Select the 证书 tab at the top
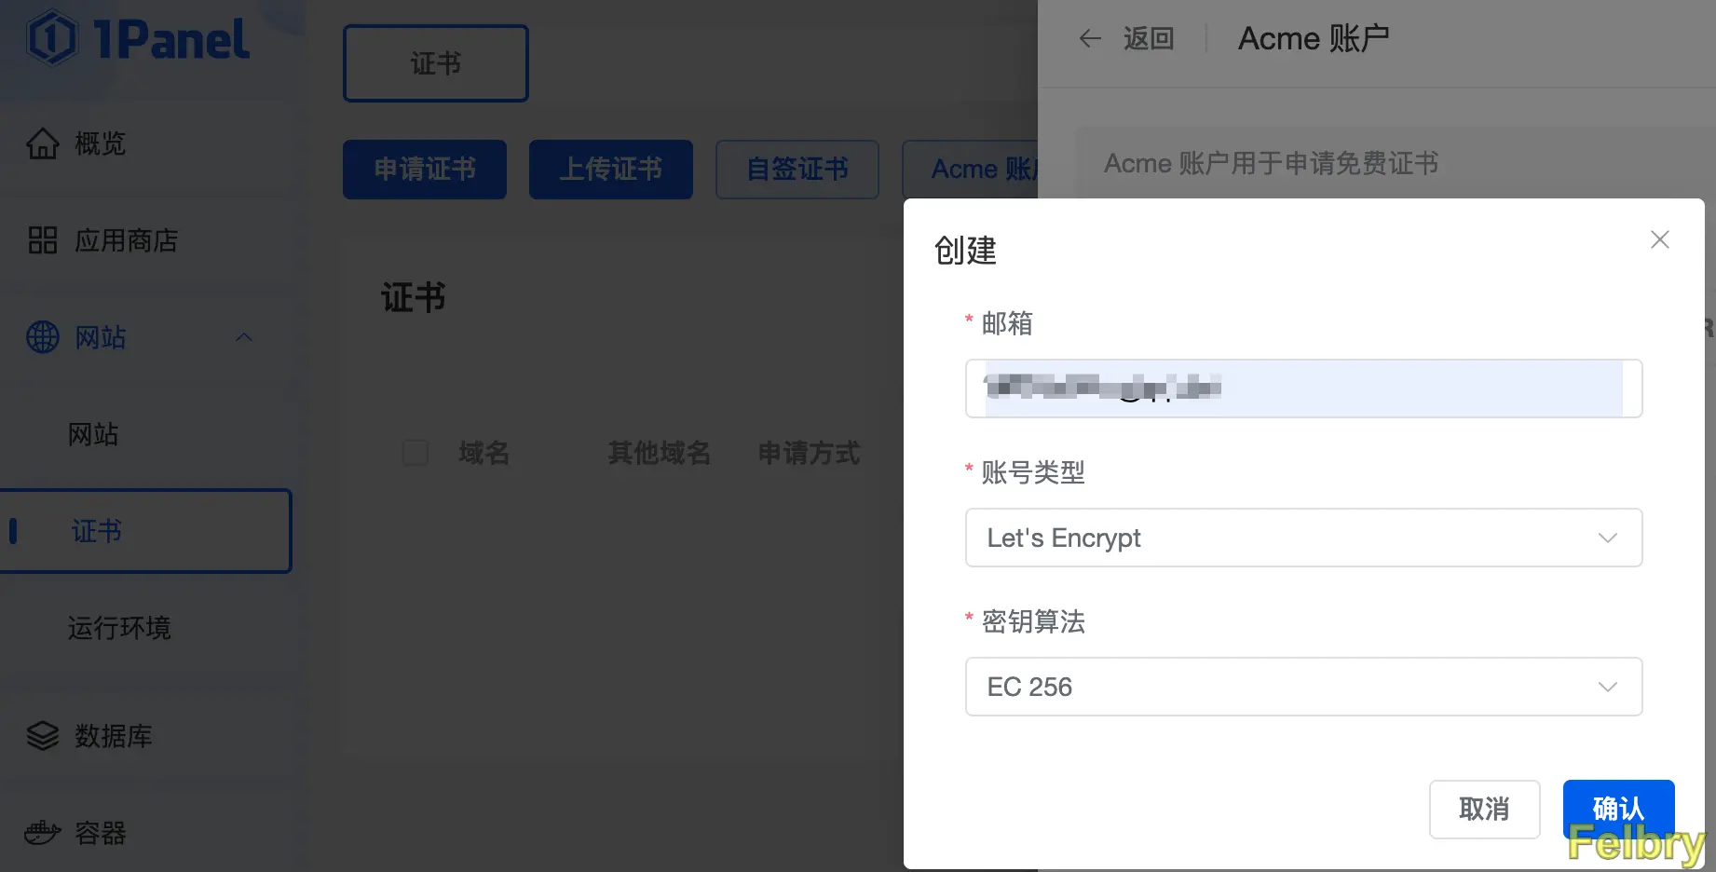This screenshot has height=872, width=1716. [436, 63]
